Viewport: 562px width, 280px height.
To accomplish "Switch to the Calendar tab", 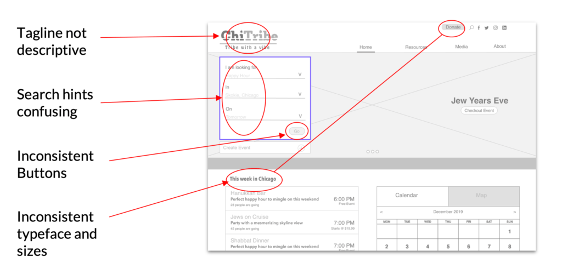I will pyautogui.click(x=413, y=196).
